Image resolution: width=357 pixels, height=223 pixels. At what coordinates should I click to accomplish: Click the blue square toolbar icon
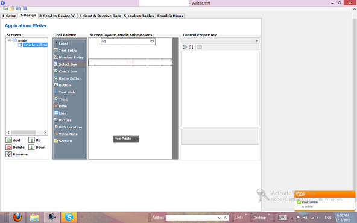point(25,8)
